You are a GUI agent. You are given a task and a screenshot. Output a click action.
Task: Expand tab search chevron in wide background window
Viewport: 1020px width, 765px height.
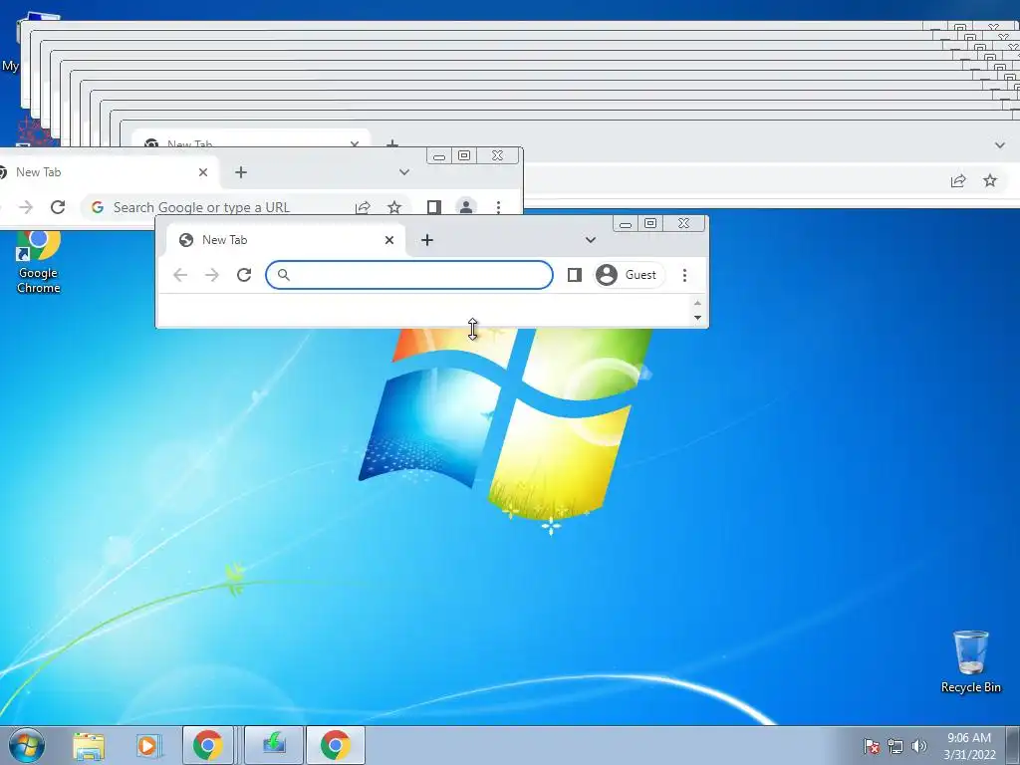[1000, 145]
